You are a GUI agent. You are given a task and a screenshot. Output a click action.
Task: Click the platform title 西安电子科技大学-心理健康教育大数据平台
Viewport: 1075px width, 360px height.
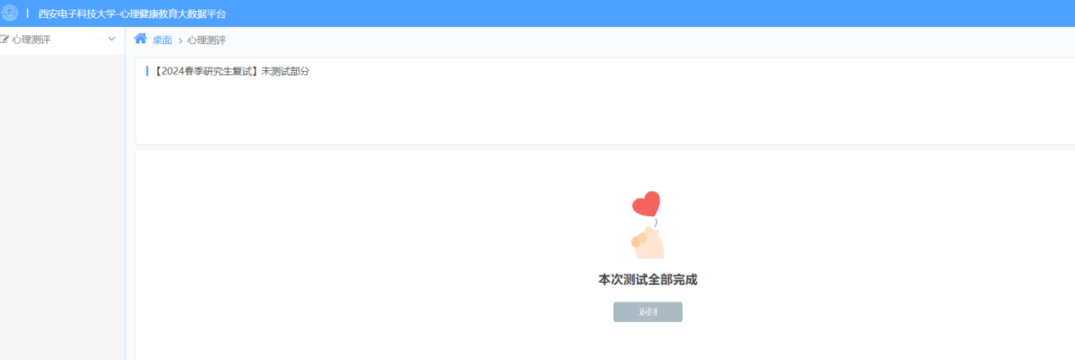132,14
